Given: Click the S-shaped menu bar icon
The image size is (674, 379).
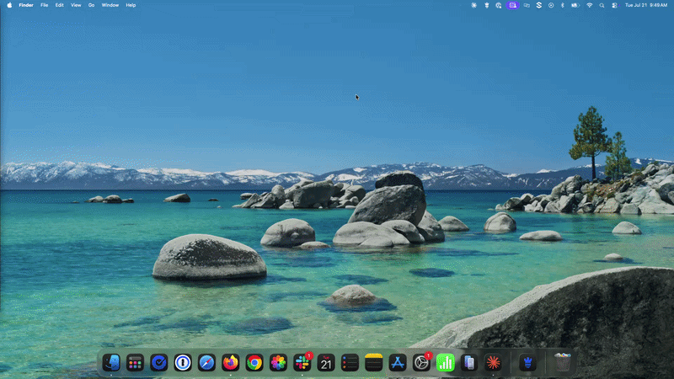Looking at the screenshot, I should [538, 5].
